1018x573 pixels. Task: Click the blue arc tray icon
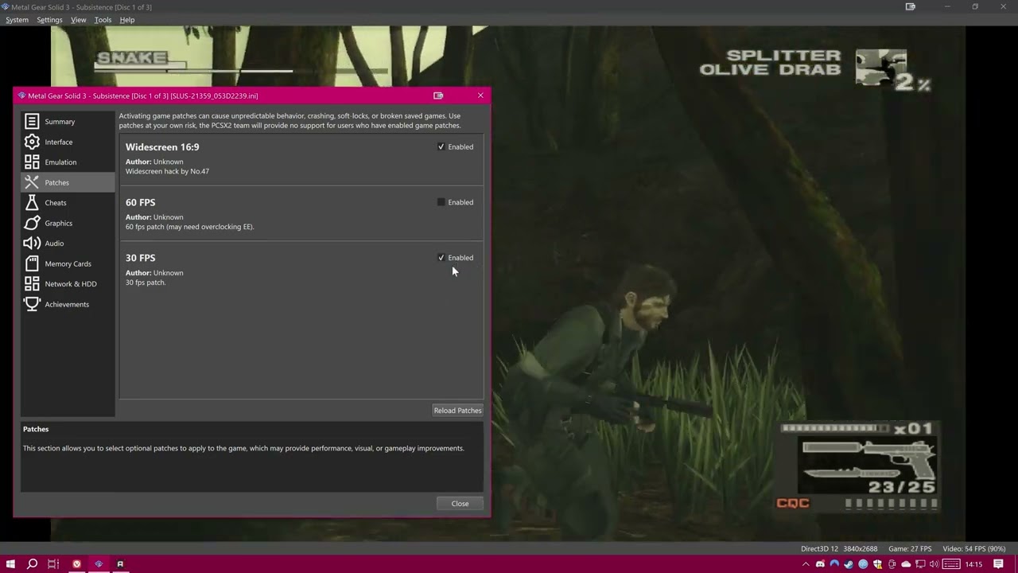point(834,564)
